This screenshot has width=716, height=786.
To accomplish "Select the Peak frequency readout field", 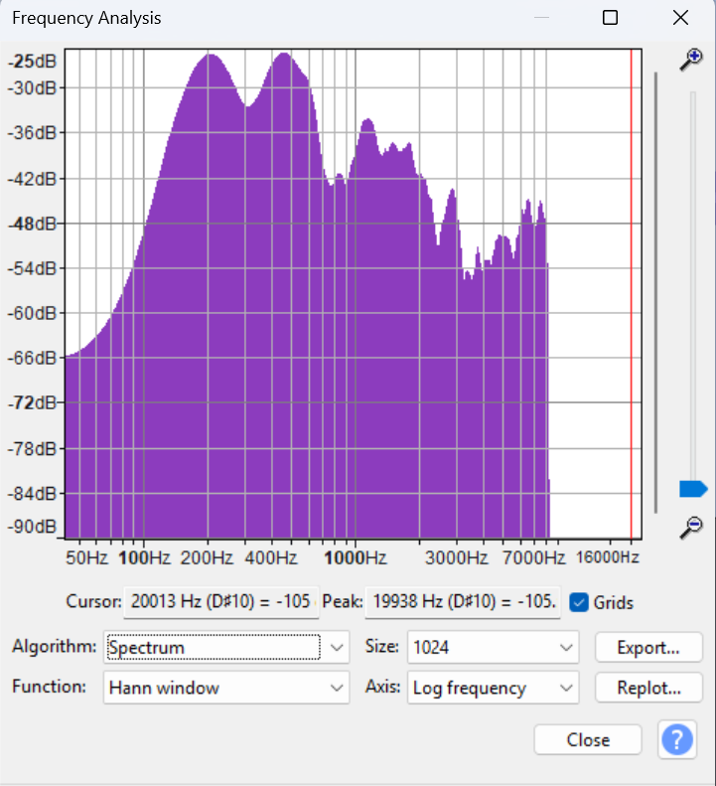I will (463, 602).
